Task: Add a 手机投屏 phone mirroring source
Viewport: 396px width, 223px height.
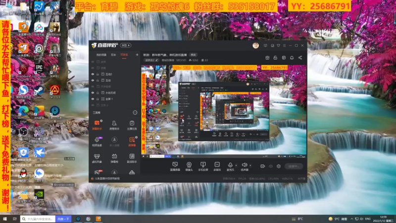Action: pyautogui.click(x=203, y=167)
